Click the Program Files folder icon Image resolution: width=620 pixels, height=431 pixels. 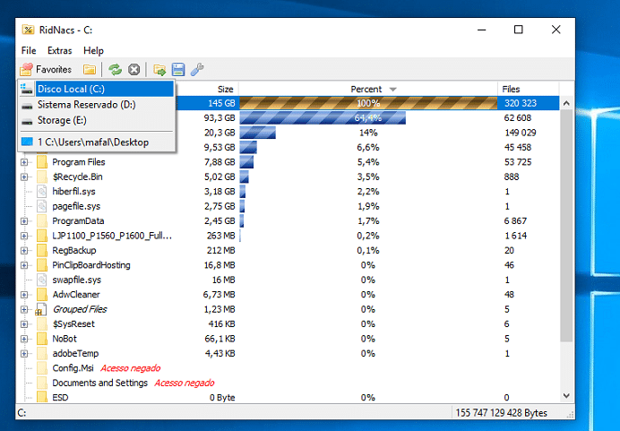click(42, 162)
